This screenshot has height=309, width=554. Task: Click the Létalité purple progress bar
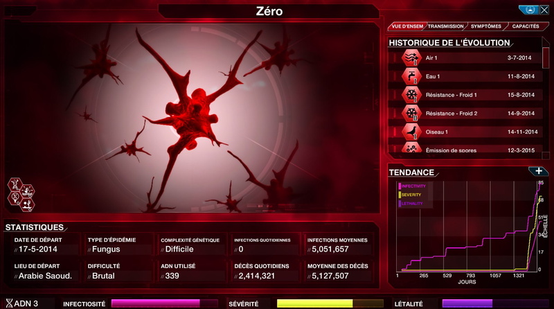(495, 303)
